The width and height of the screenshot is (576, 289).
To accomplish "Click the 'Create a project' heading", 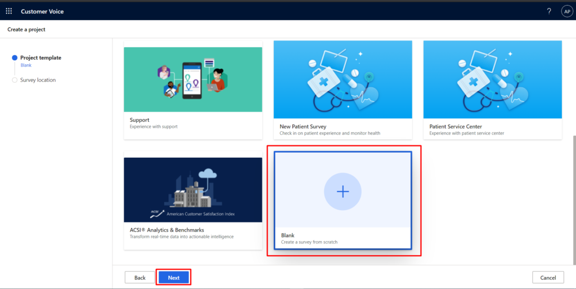I will point(26,29).
